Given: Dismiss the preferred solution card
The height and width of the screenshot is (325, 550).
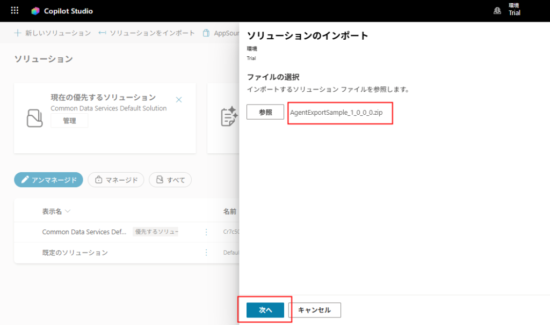Looking at the screenshot, I should [x=179, y=100].
